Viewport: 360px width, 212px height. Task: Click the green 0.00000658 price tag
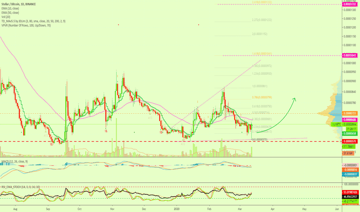(x=350, y=133)
